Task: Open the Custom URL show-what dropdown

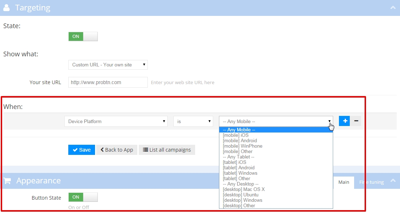Action: (x=108, y=65)
